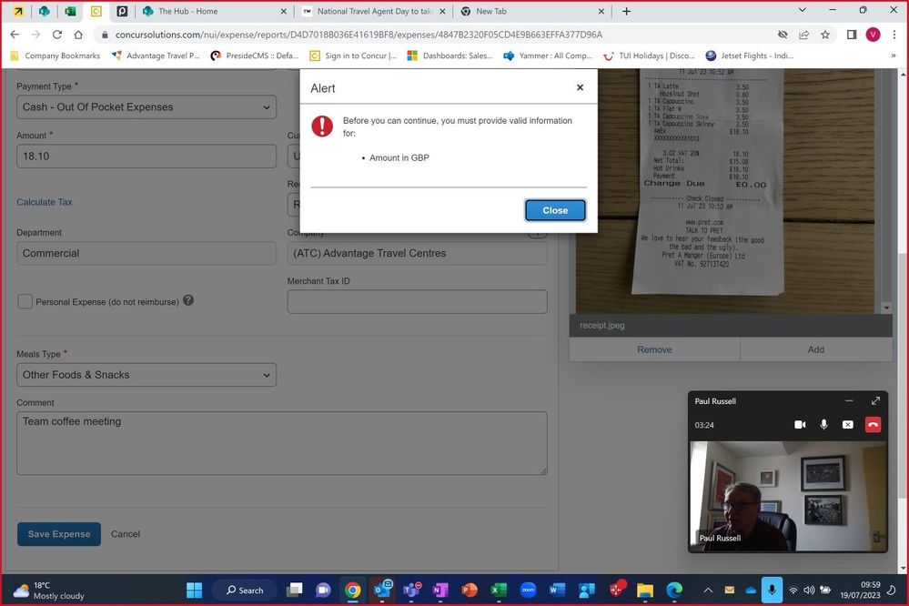
Task: Open the Dashboards: Sales bookmark
Action: pyautogui.click(x=449, y=56)
